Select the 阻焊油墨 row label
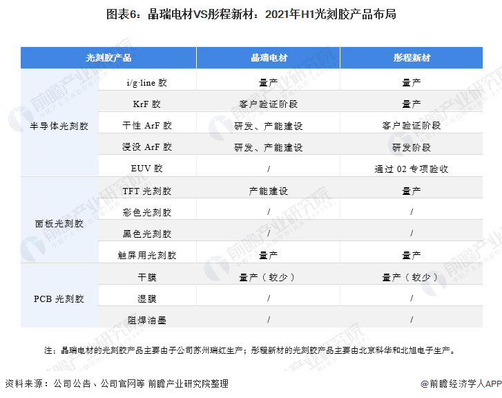Viewport: 502px width, 398px height. 147,320
